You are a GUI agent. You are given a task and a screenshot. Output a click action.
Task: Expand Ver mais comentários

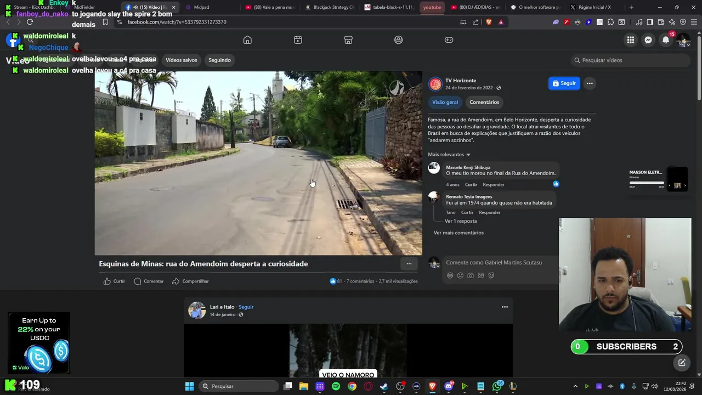(458, 233)
